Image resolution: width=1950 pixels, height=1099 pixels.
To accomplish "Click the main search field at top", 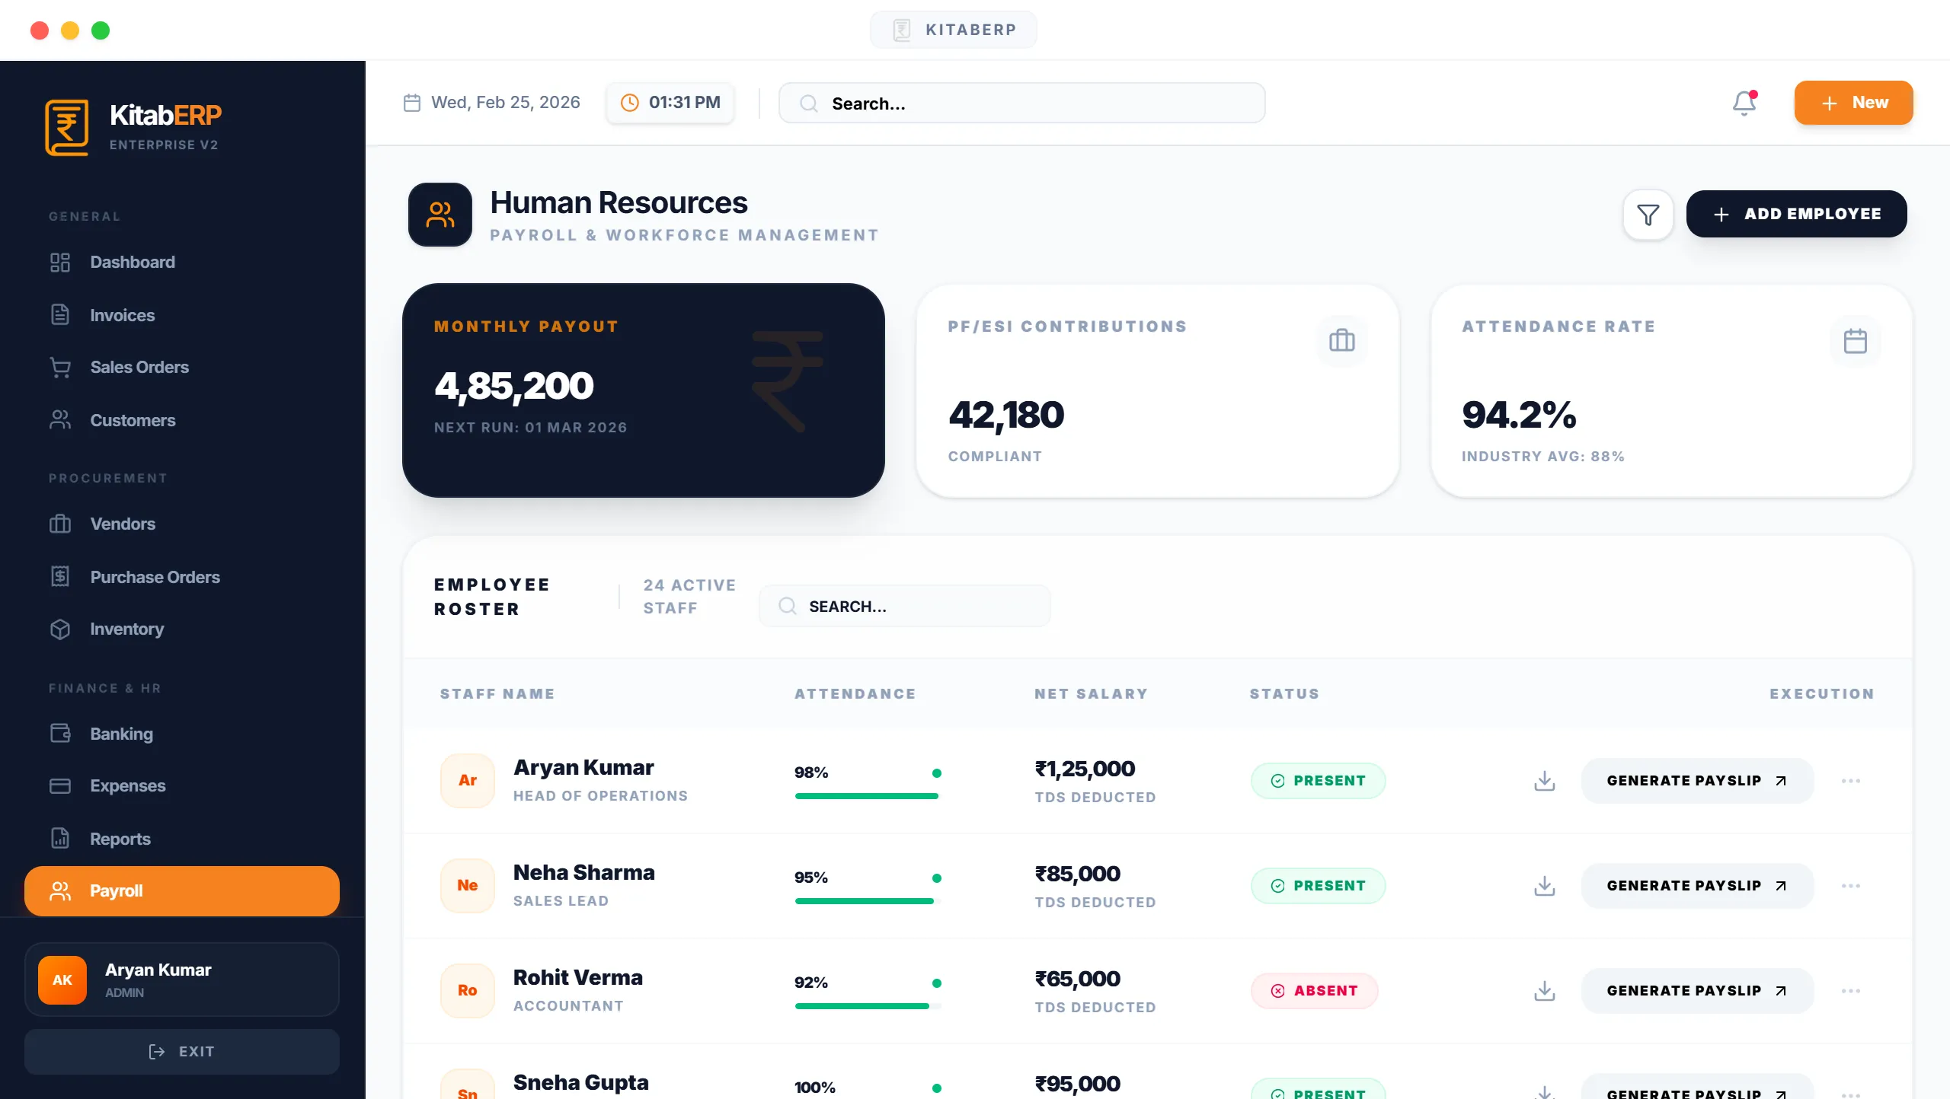I will tap(1021, 103).
